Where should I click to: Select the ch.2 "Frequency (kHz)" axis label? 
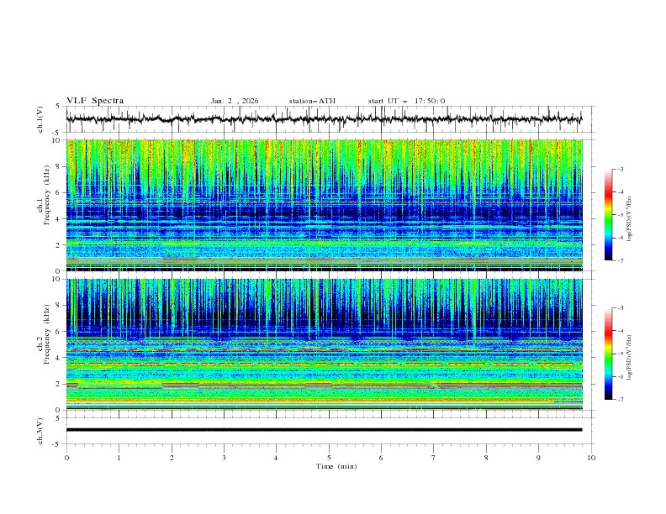tap(47, 333)
